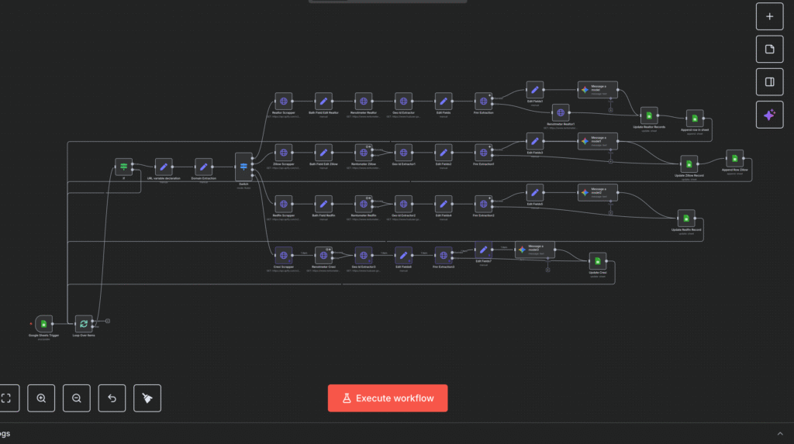This screenshot has height=444, width=794.
Task: Tidy up the workflow with broom icon
Action: (x=147, y=398)
